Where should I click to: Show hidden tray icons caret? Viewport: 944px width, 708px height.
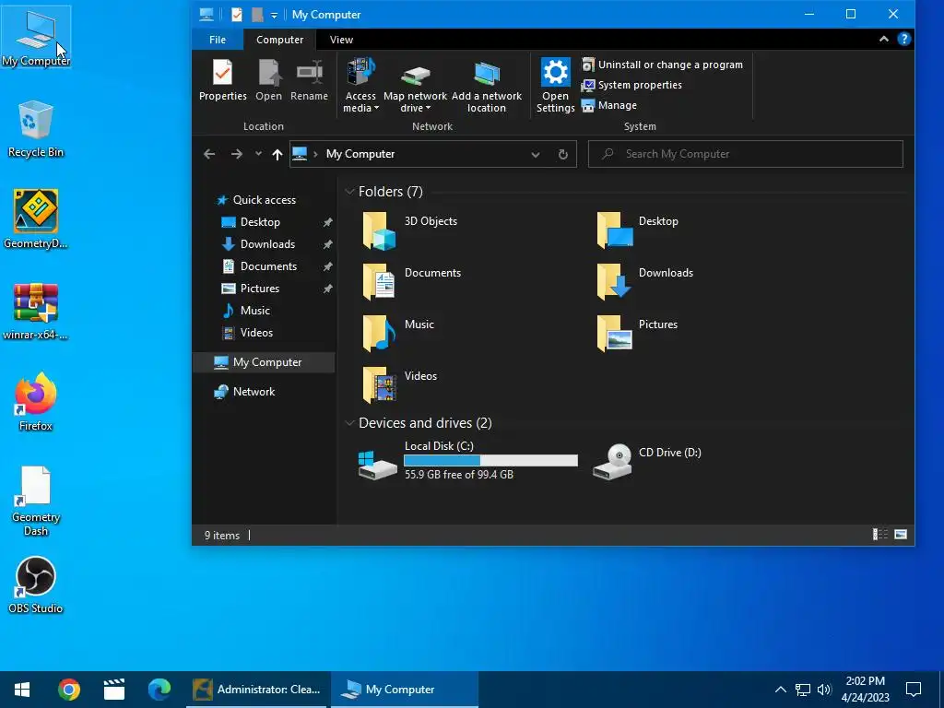[x=780, y=690]
